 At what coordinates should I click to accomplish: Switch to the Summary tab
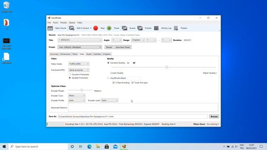(x=54, y=54)
